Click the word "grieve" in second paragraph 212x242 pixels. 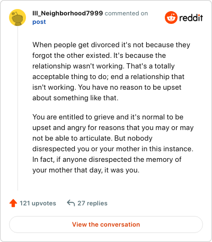click(x=104, y=117)
